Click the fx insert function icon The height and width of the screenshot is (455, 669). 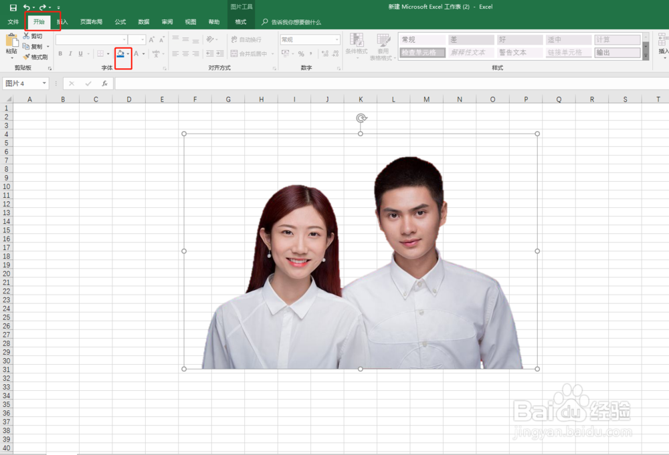(104, 84)
